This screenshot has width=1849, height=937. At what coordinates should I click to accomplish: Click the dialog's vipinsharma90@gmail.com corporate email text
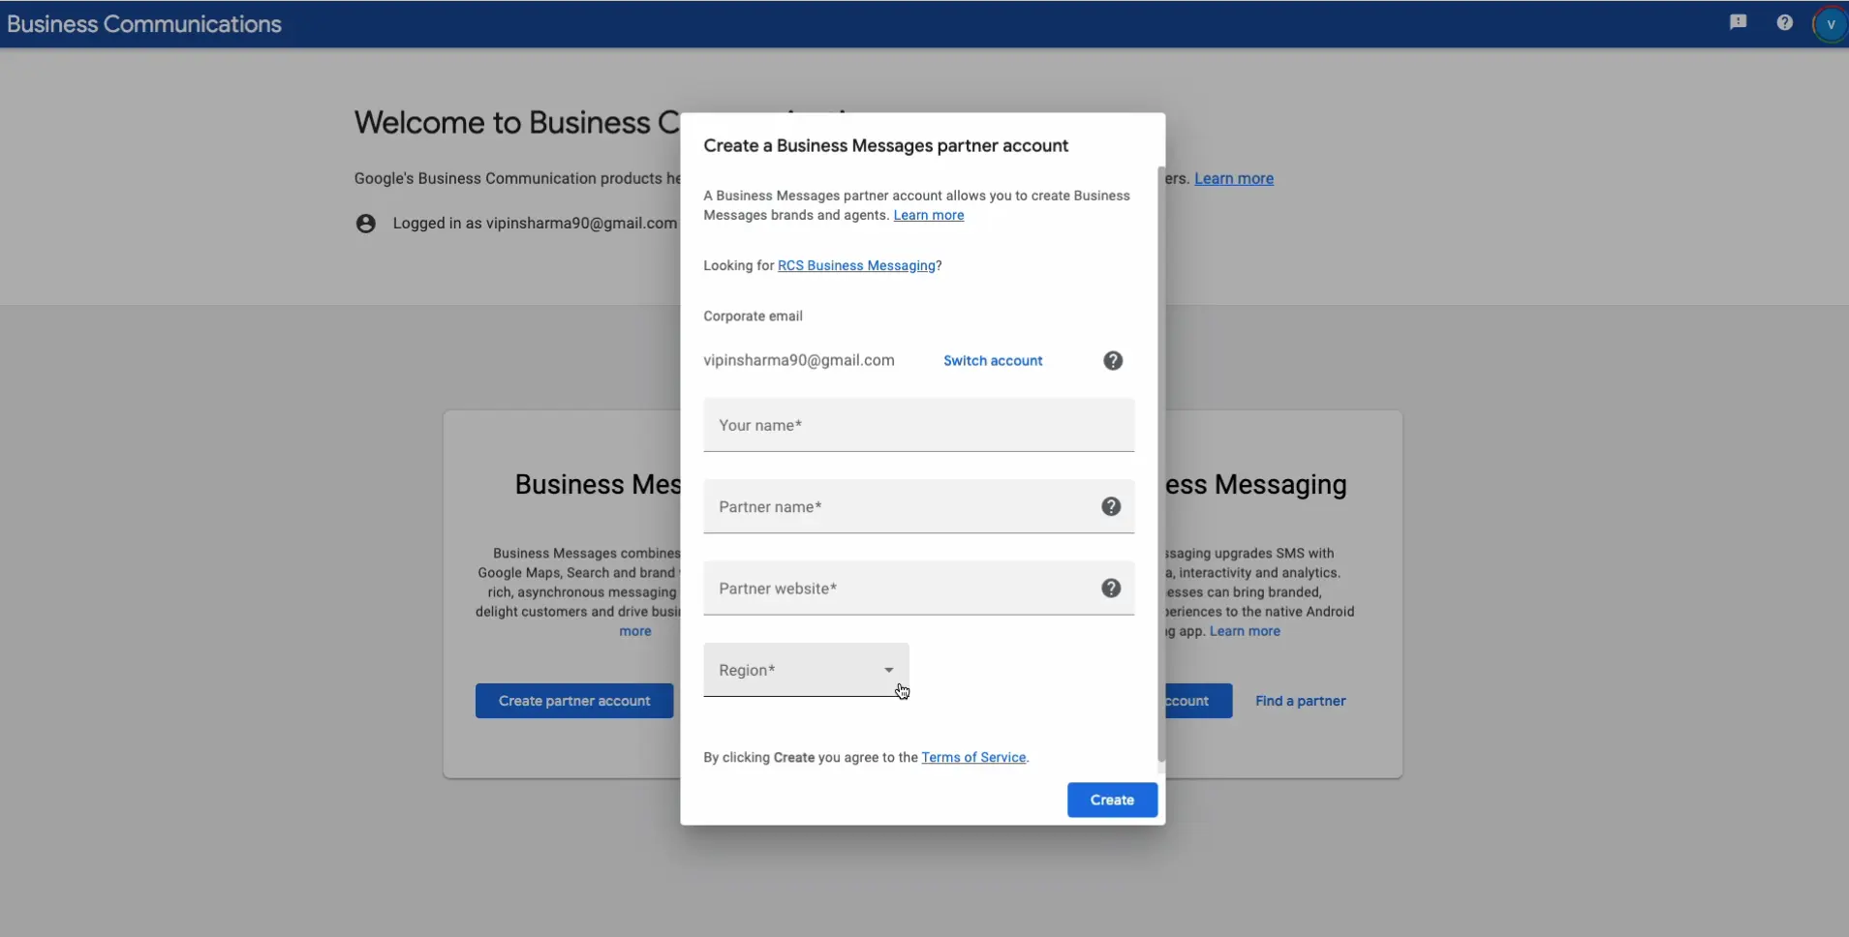point(799,360)
